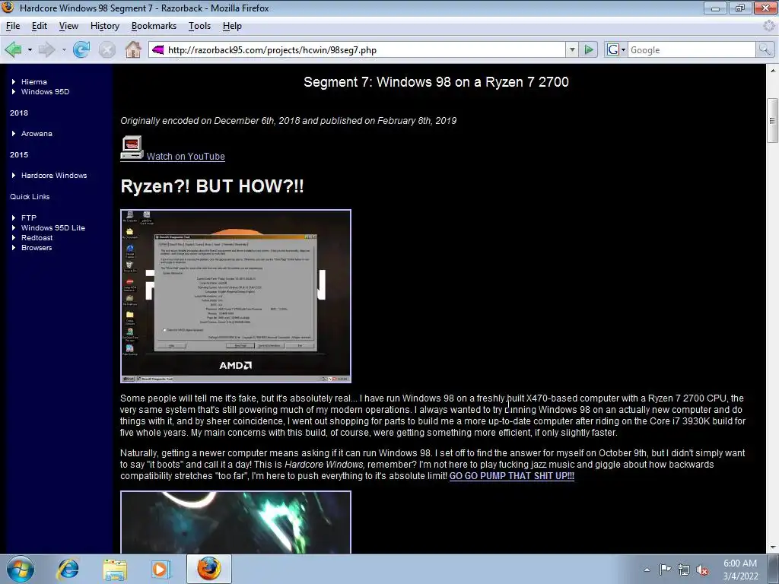Click the scrollbar up arrow
Image resolution: width=779 pixels, height=584 pixels.
[x=772, y=71]
